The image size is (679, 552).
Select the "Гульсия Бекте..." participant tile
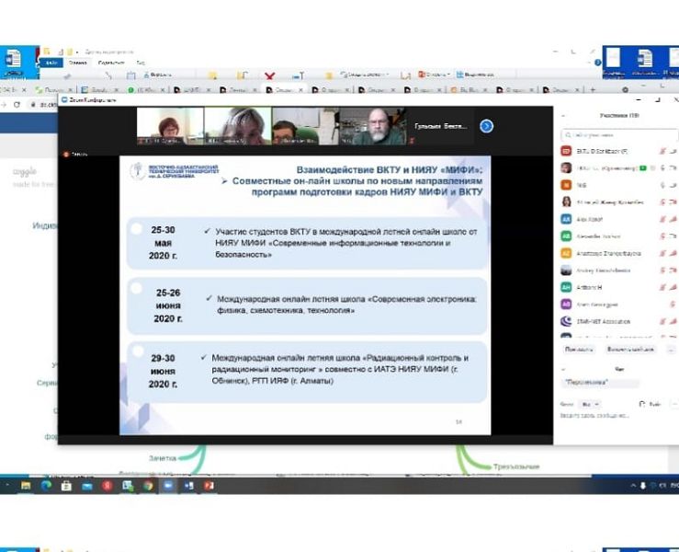pos(441,126)
